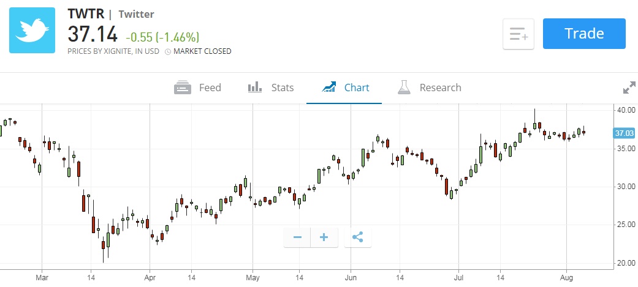Click the Market Closed clock icon
This screenshot has height=287, width=638.
click(168, 51)
